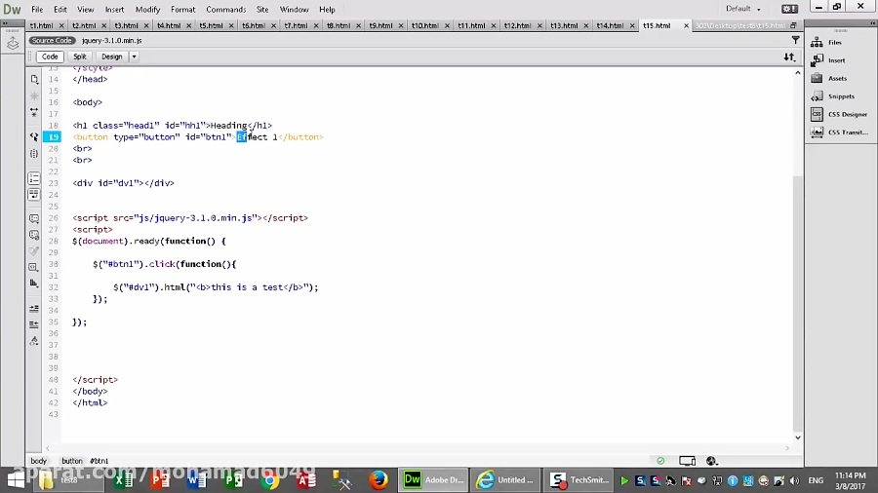Select the button tag in tag selector
878x493 pixels.
[71, 461]
